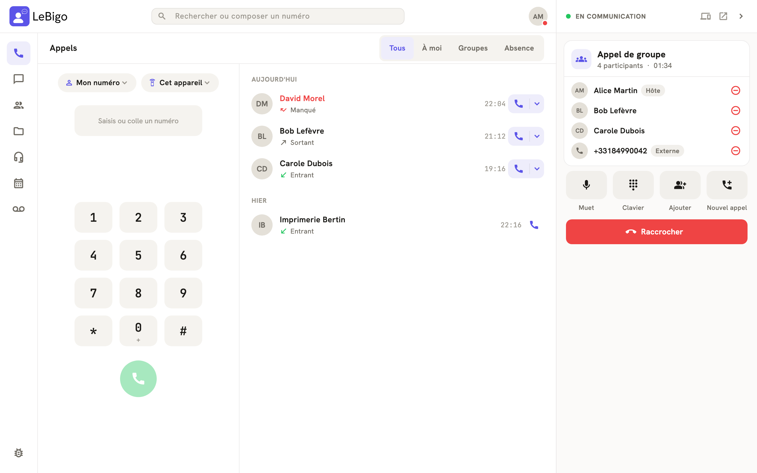Toggle the Clavier keypad in call panel

(x=633, y=185)
